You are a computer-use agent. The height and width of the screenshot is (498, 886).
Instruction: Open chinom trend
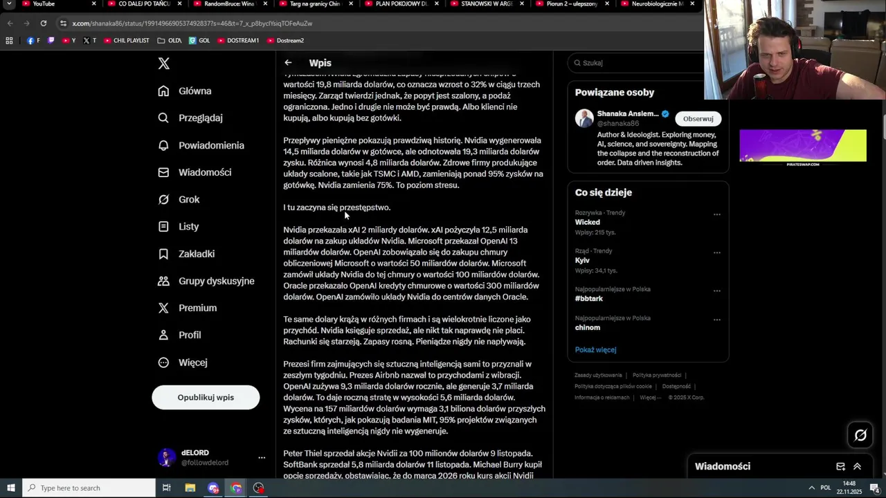588,328
